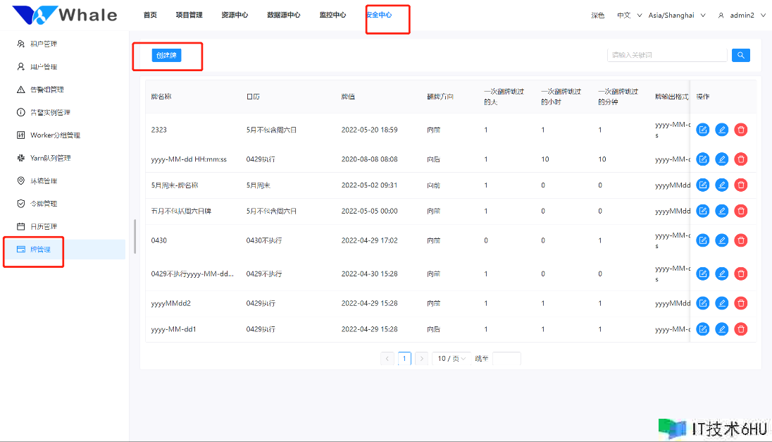Click the blue 创建牌 button
The height and width of the screenshot is (442, 772).
click(x=166, y=55)
